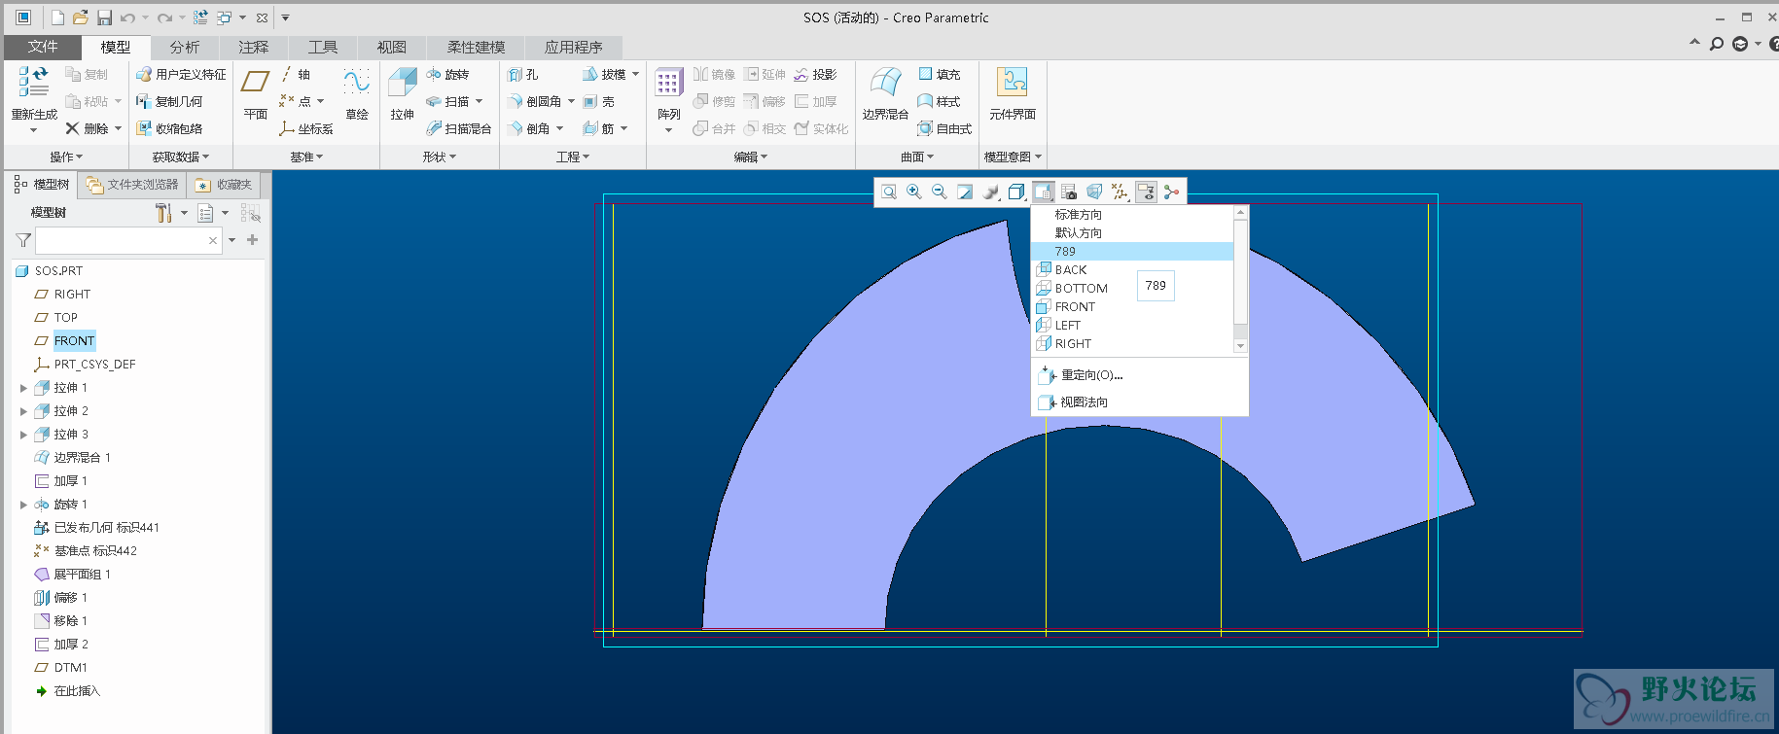This screenshot has height=734, width=1779.
Task: Click the datum Axis (轴) tool
Action: coord(295,74)
